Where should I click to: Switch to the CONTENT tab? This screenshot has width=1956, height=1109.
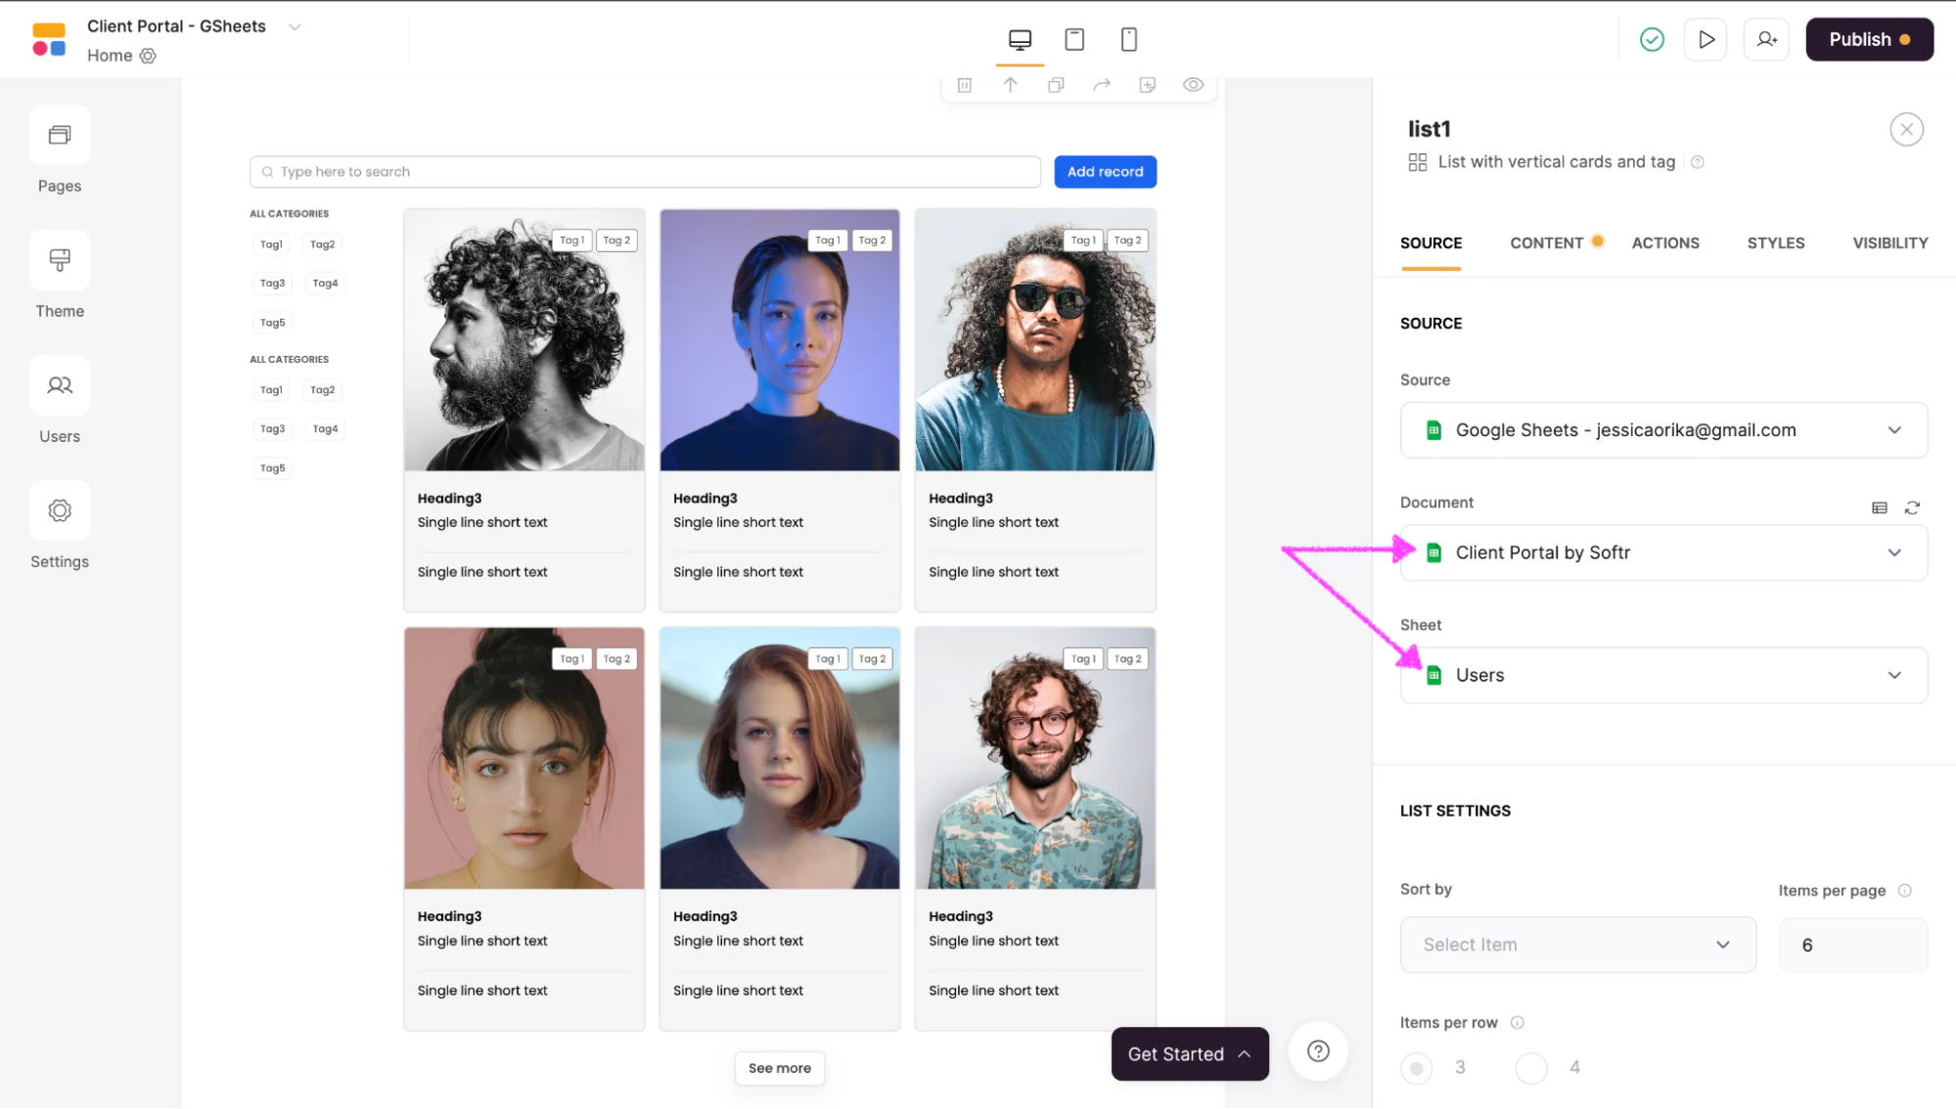click(1546, 243)
